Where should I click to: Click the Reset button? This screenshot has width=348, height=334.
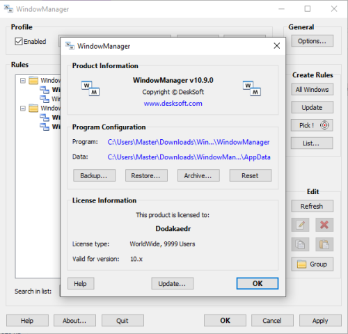pos(251,175)
